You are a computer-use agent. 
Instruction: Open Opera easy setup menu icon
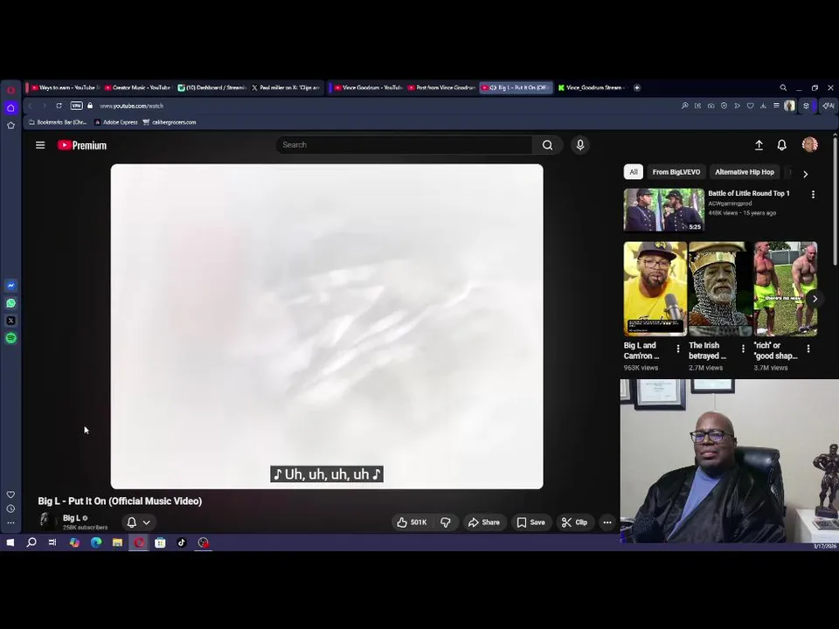[x=776, y=106]
